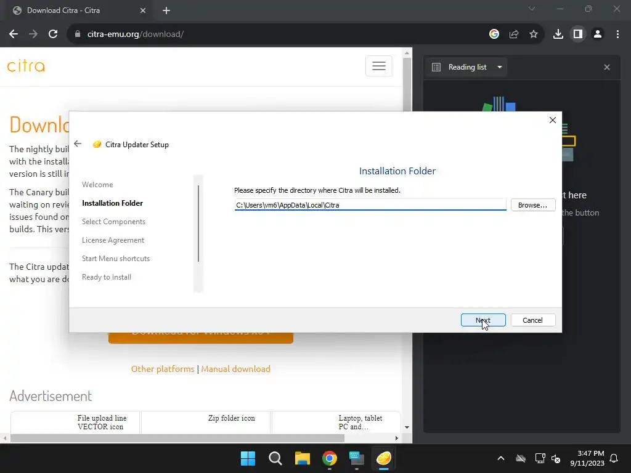This screenshot has width=631, height=473.
Task: Close the Citra Updater Setup dialog
Action: click(x=553, y=120)
